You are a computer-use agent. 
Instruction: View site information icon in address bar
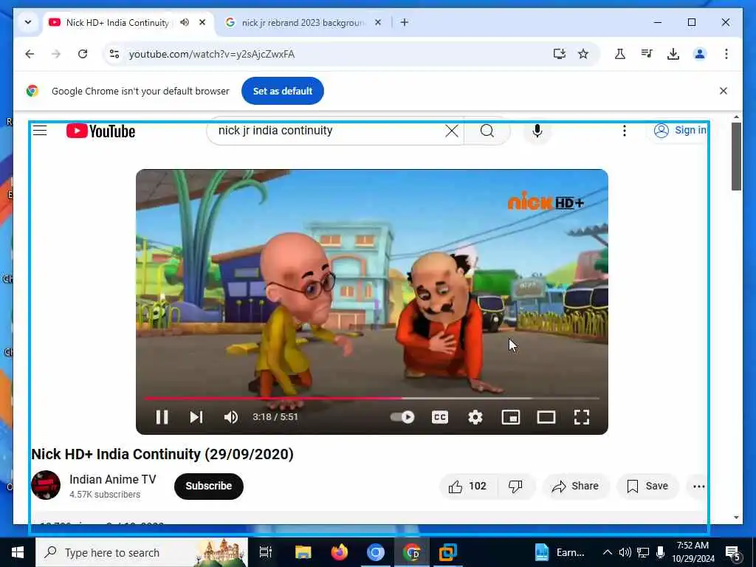coord(114,54)
